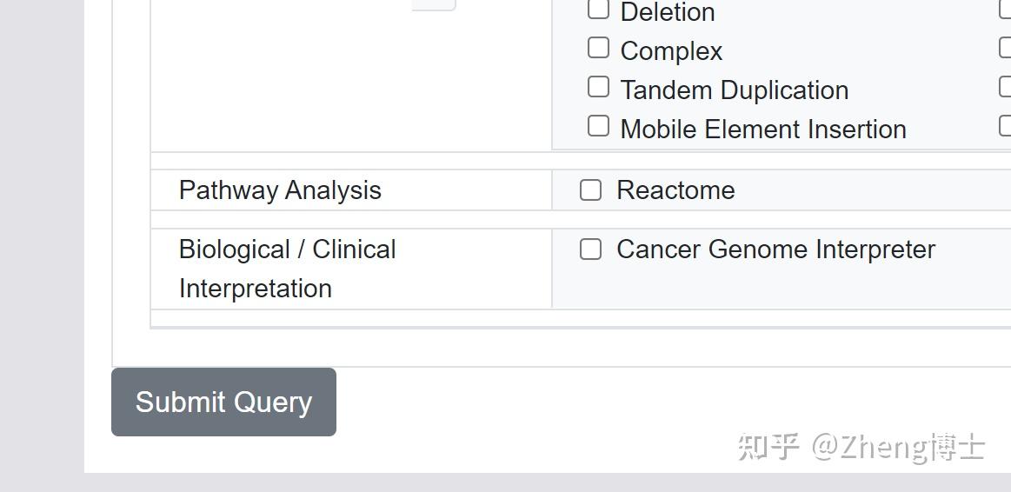Tick the cut-off right-edge checkbox in Complex row

(1006, 48)
